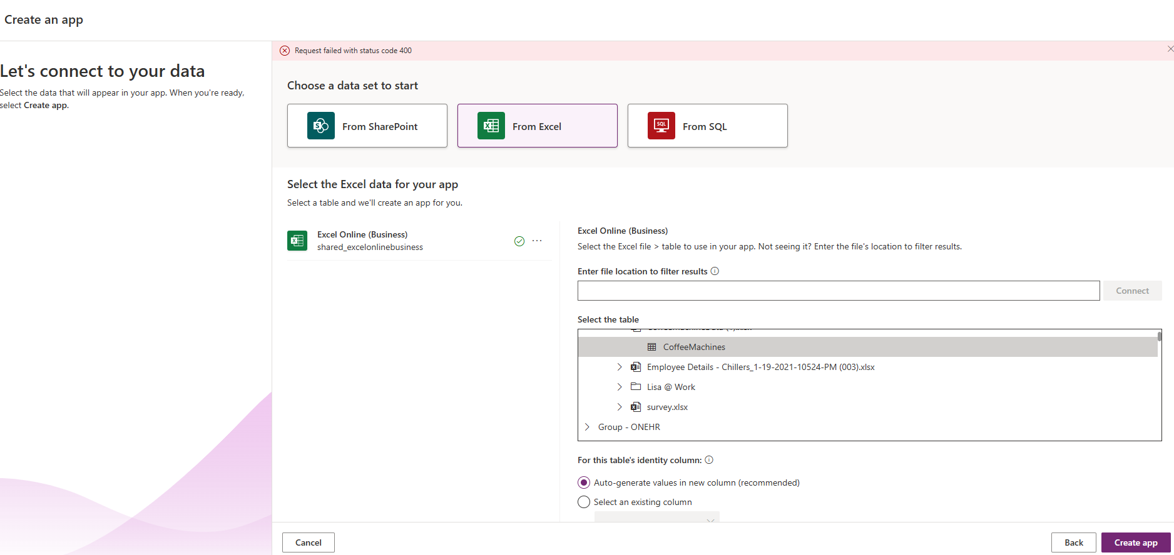Click info icon beside Enter file location
The image size is (1174, 555).
(715, 271)
